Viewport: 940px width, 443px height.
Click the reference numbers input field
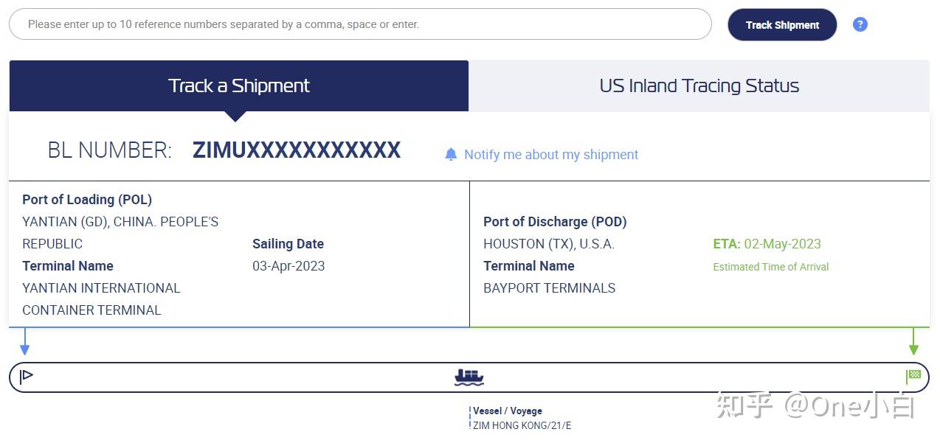coord(360,24)
